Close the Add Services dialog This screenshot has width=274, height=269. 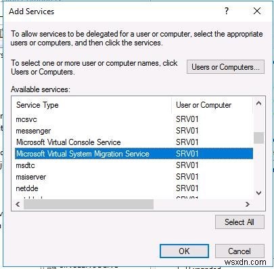[x=257, y=11]
